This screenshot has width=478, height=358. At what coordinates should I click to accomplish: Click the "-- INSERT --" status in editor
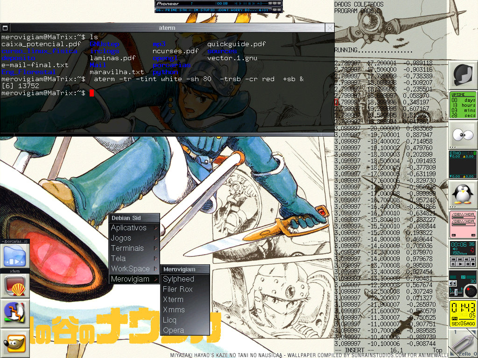click(355, 351)
